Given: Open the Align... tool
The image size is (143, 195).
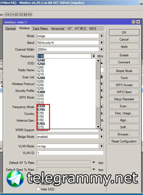Looking at the screenshot, I should (x=124, y=120).
